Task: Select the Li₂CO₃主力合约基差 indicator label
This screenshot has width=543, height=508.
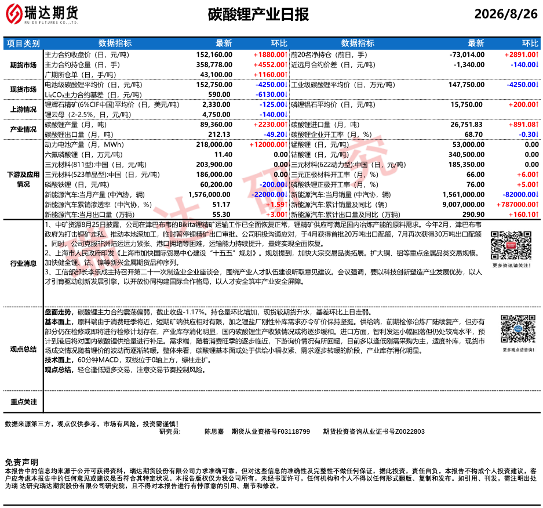Action: [x=93, y=95]
